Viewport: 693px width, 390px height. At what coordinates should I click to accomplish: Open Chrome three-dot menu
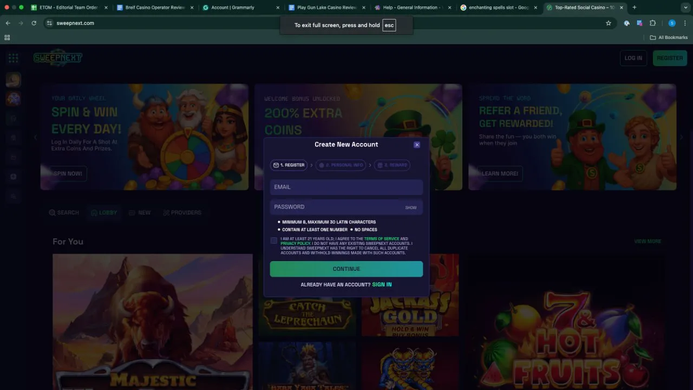point(685,23)
